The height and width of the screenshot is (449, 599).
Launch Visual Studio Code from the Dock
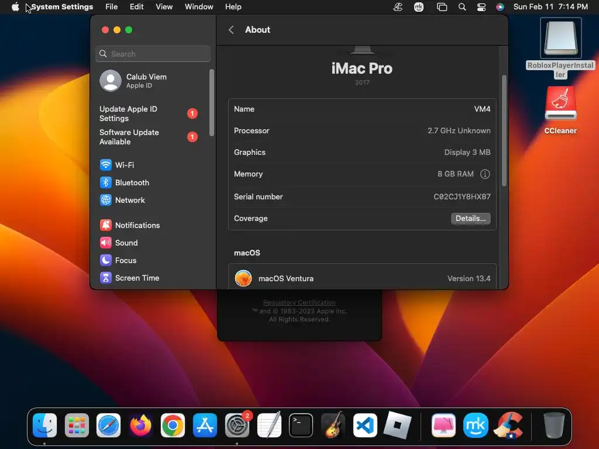coord(365,425)
